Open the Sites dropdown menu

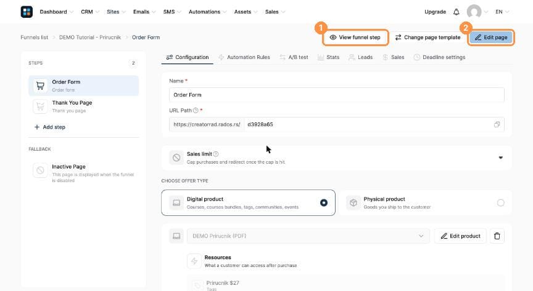(x=116, y=12)
